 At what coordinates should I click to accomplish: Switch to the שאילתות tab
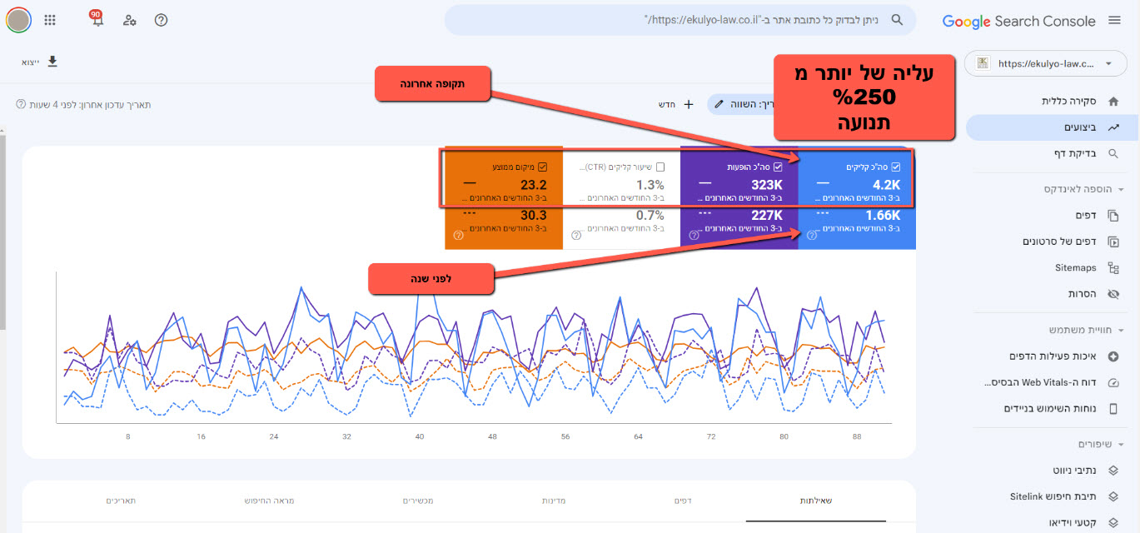816,501
